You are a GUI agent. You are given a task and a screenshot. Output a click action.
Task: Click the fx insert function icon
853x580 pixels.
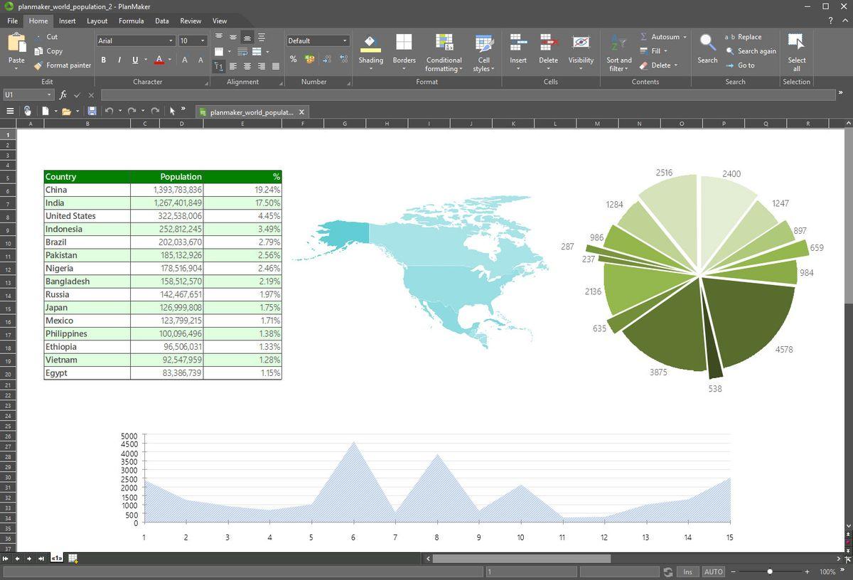tap(63, 95)
